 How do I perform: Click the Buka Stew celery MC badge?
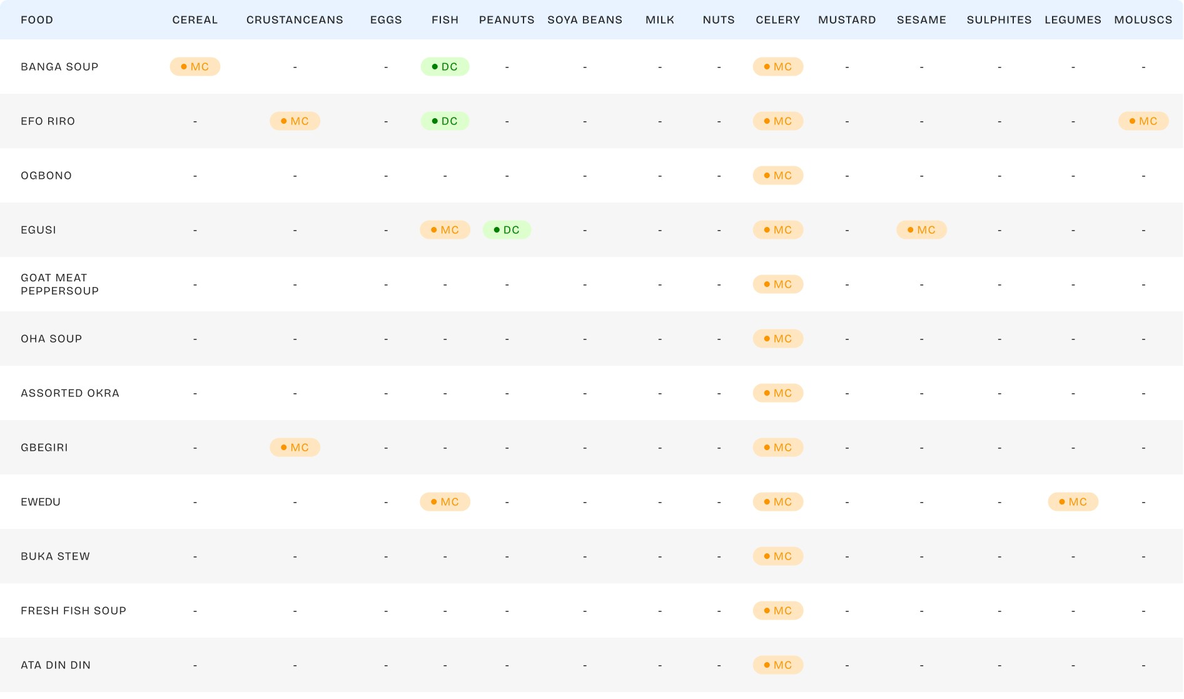tap(777, 556)
